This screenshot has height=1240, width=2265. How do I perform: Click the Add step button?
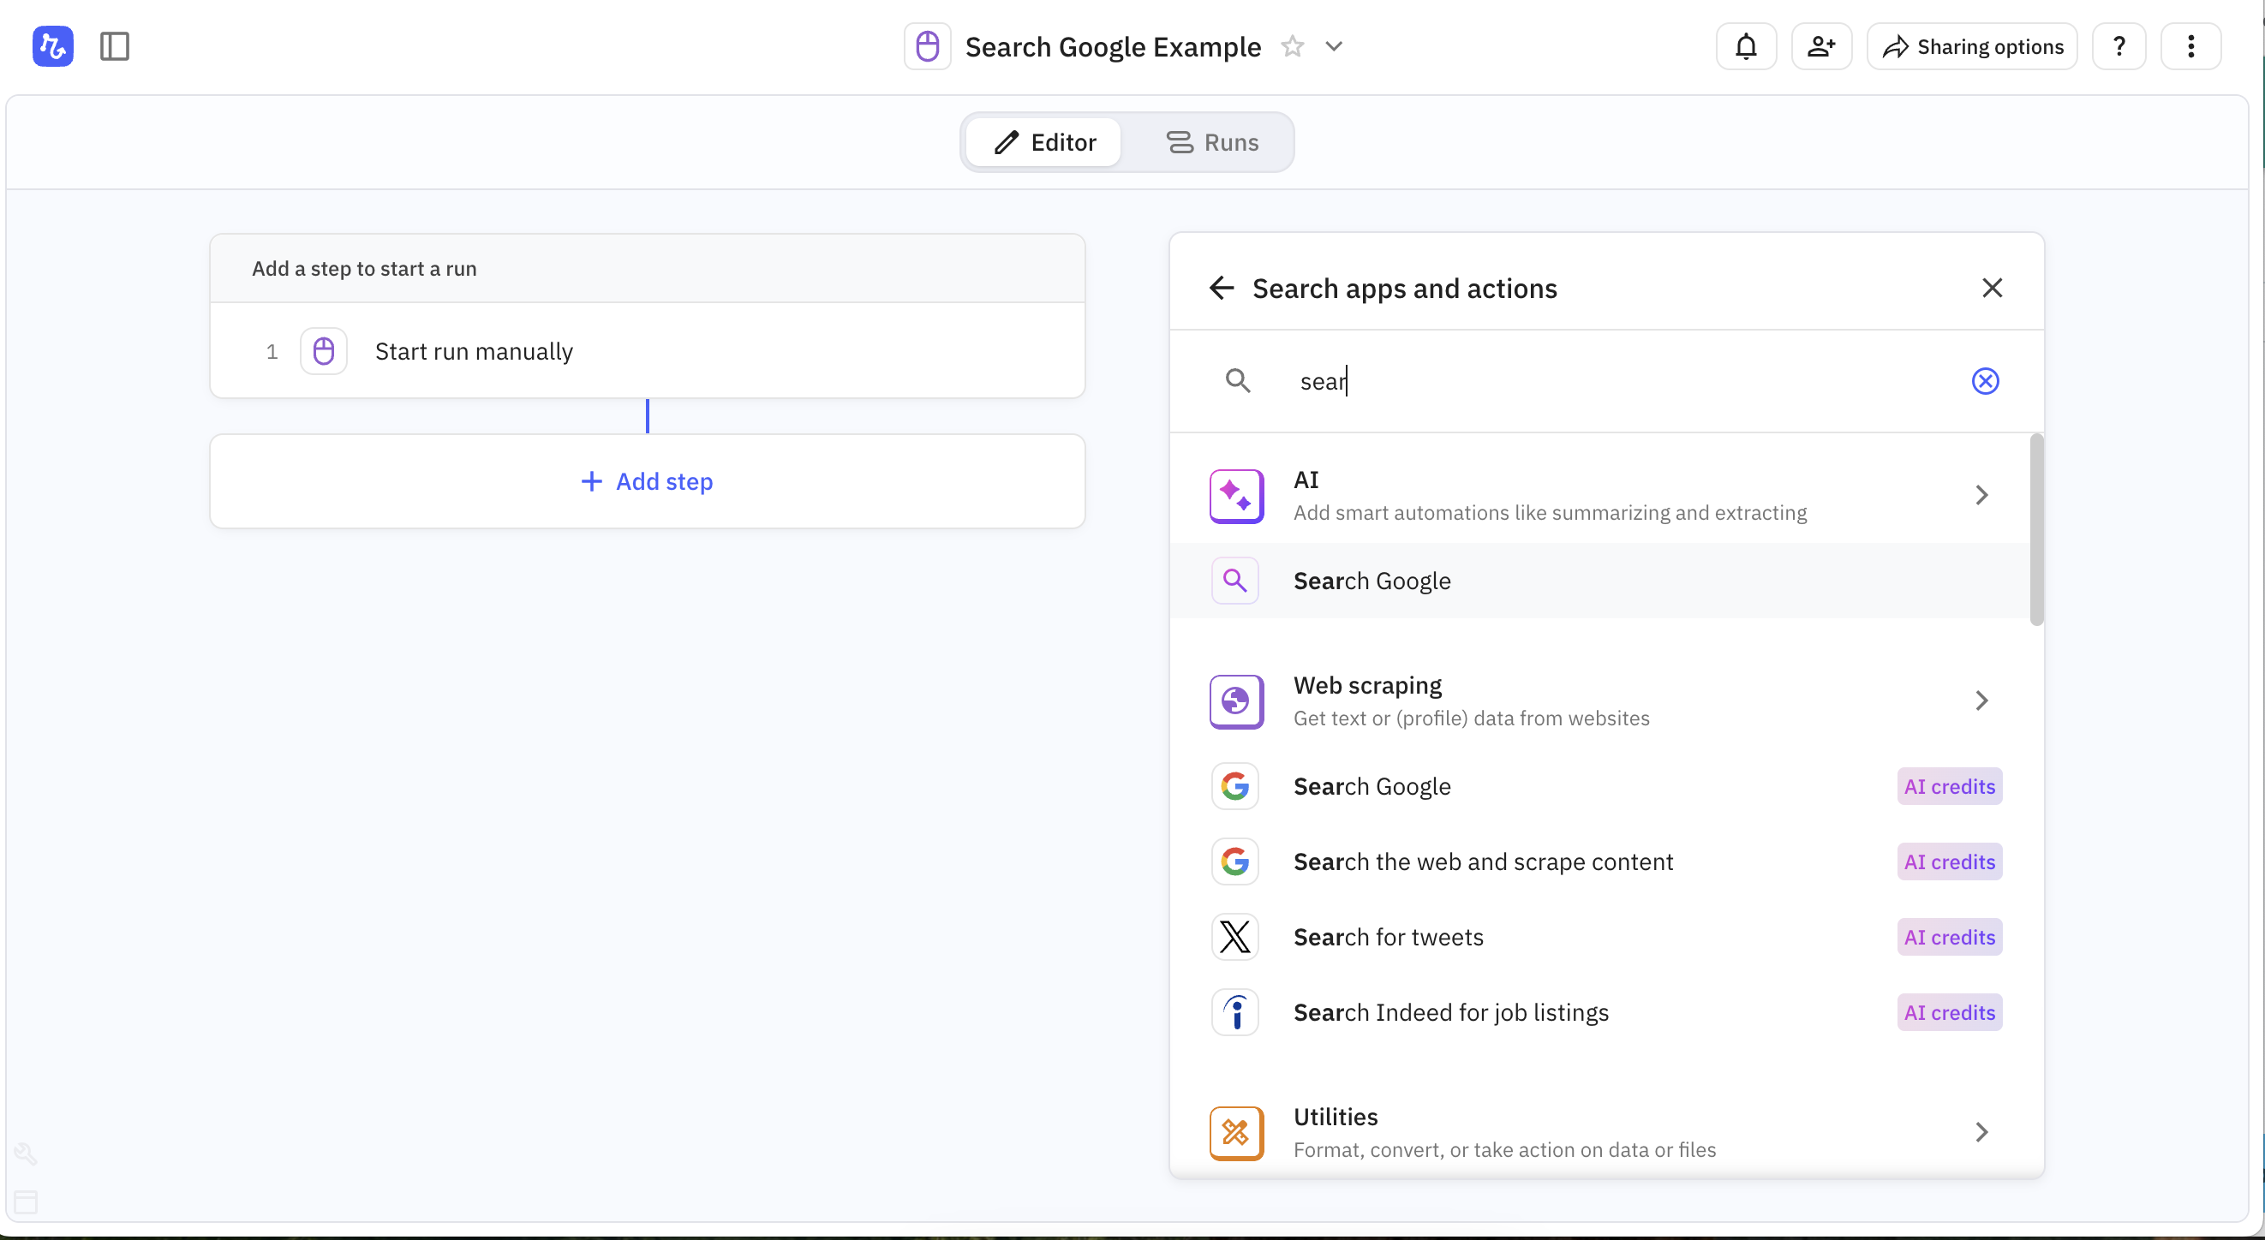click(x=647, y=481)
